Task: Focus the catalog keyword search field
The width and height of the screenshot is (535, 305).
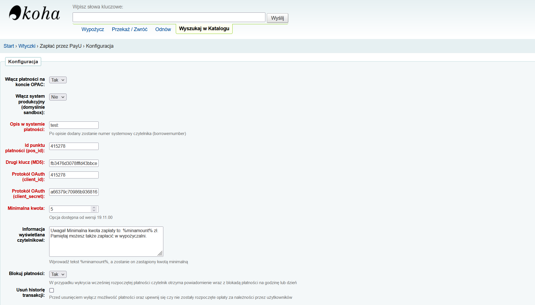Action: (x=169, y=17)
